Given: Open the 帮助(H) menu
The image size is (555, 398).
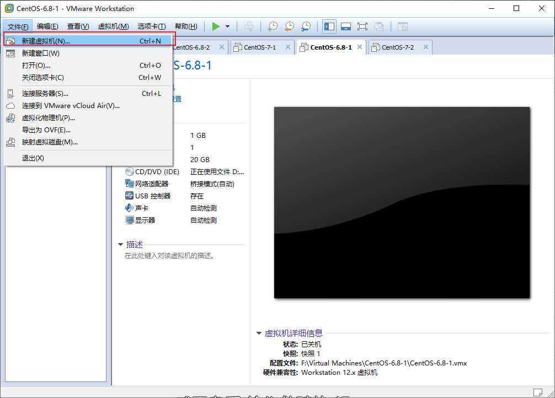Looking at the screenshot, I should (x=186, y=26).
